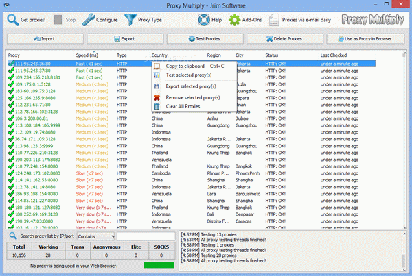This screenshot has height=276, width=412.
Task: Toggle checkmark of selected proxy 111.95.243.36:80
Action: pos(11,64)
